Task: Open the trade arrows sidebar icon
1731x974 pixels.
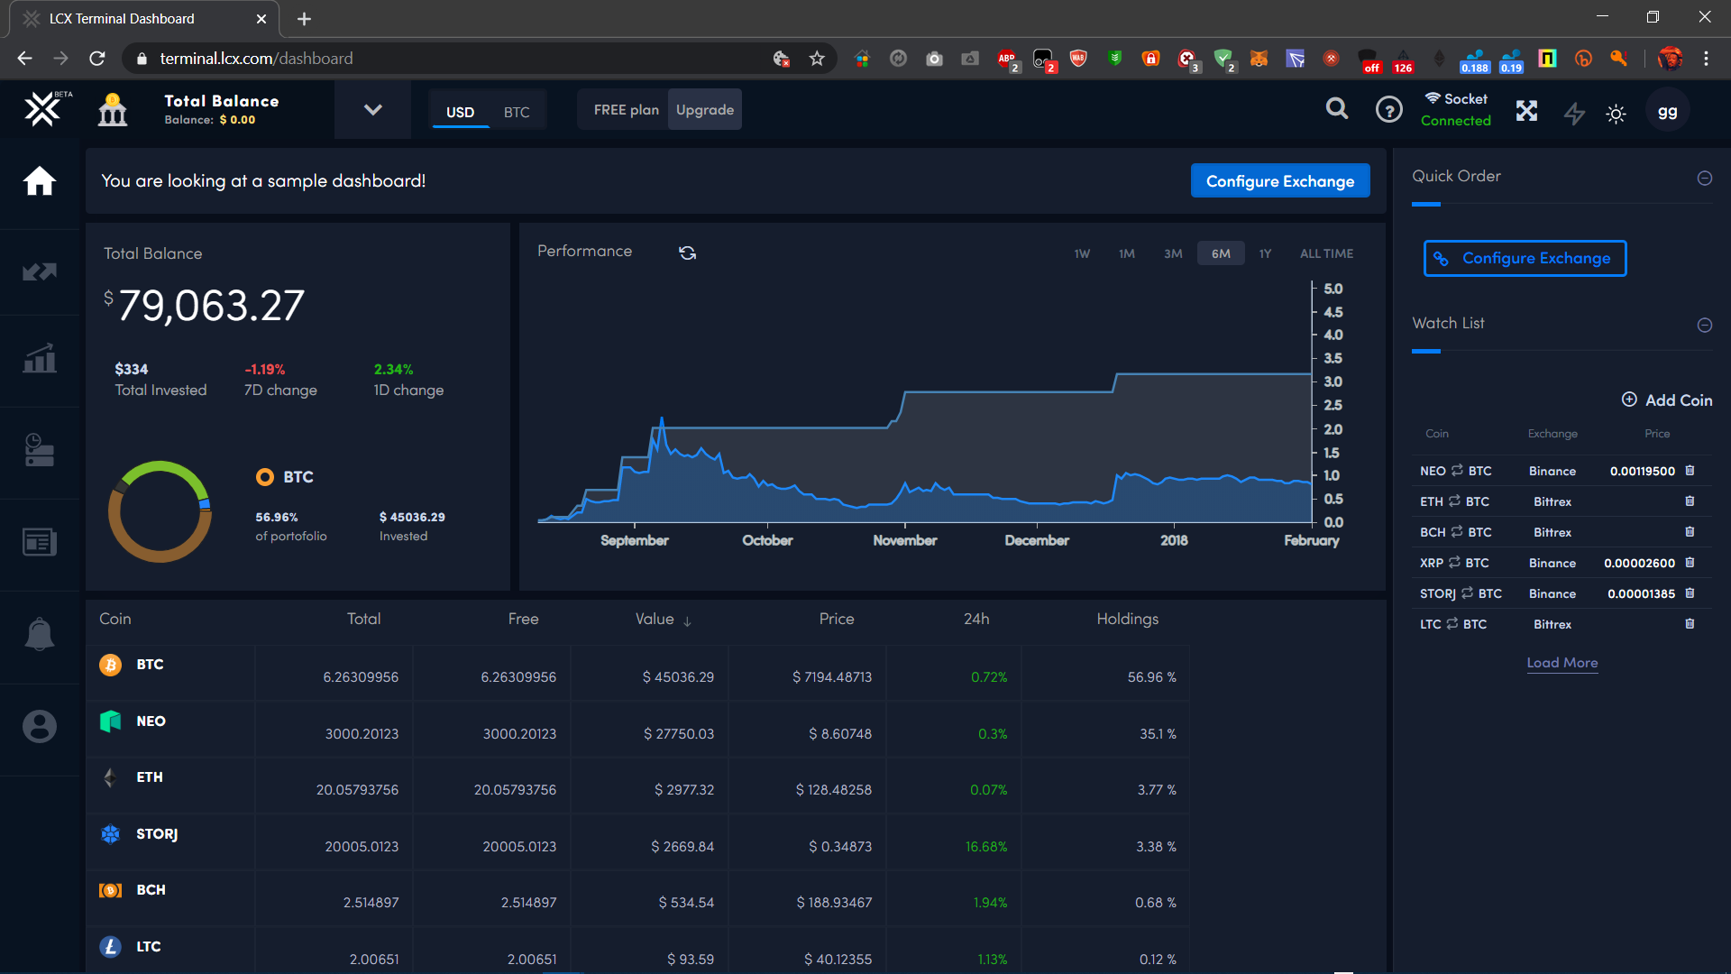Action: 40,271
